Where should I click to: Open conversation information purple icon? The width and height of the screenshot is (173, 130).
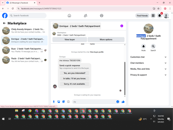[122, 26]
